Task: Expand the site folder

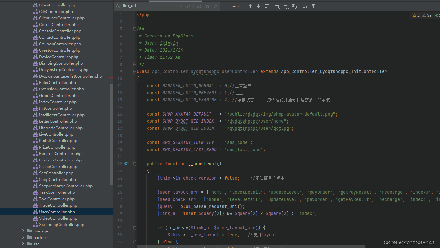Action: (x=23, y=244)
